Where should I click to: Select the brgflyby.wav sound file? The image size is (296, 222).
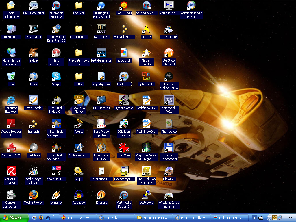[101, 76]
